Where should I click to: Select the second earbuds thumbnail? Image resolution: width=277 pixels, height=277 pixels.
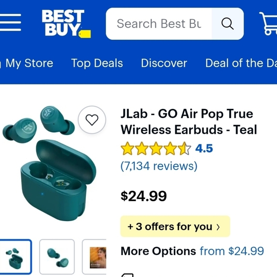(x=57, y=256)
